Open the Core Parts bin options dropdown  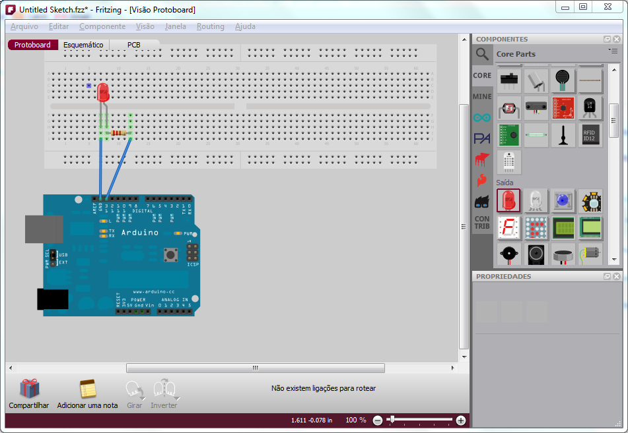coord(613,51)
